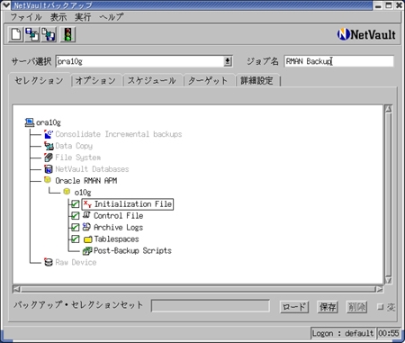Image resolution: width=405 pixels, height=343 pixels.
Task: Click the horizontal scrollbar under the tree
Action: [198, 289]
